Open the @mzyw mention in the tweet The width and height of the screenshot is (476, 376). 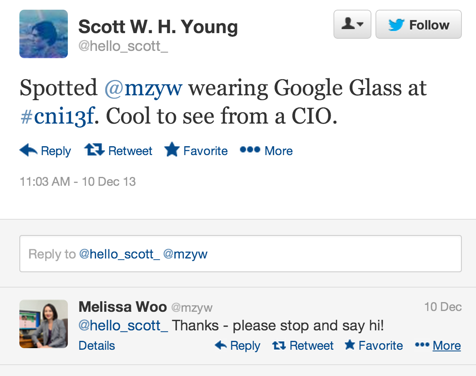[143, 88]
